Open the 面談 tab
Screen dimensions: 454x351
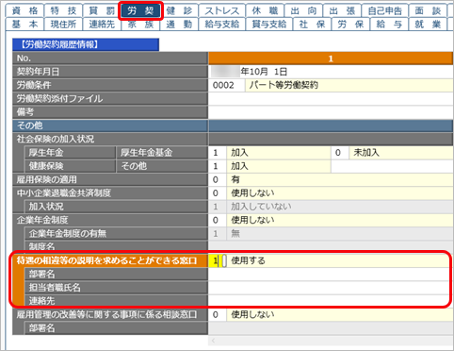pyautogui.click(x=428, y=11)
